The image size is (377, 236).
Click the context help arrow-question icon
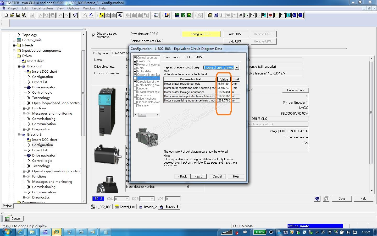75,15
